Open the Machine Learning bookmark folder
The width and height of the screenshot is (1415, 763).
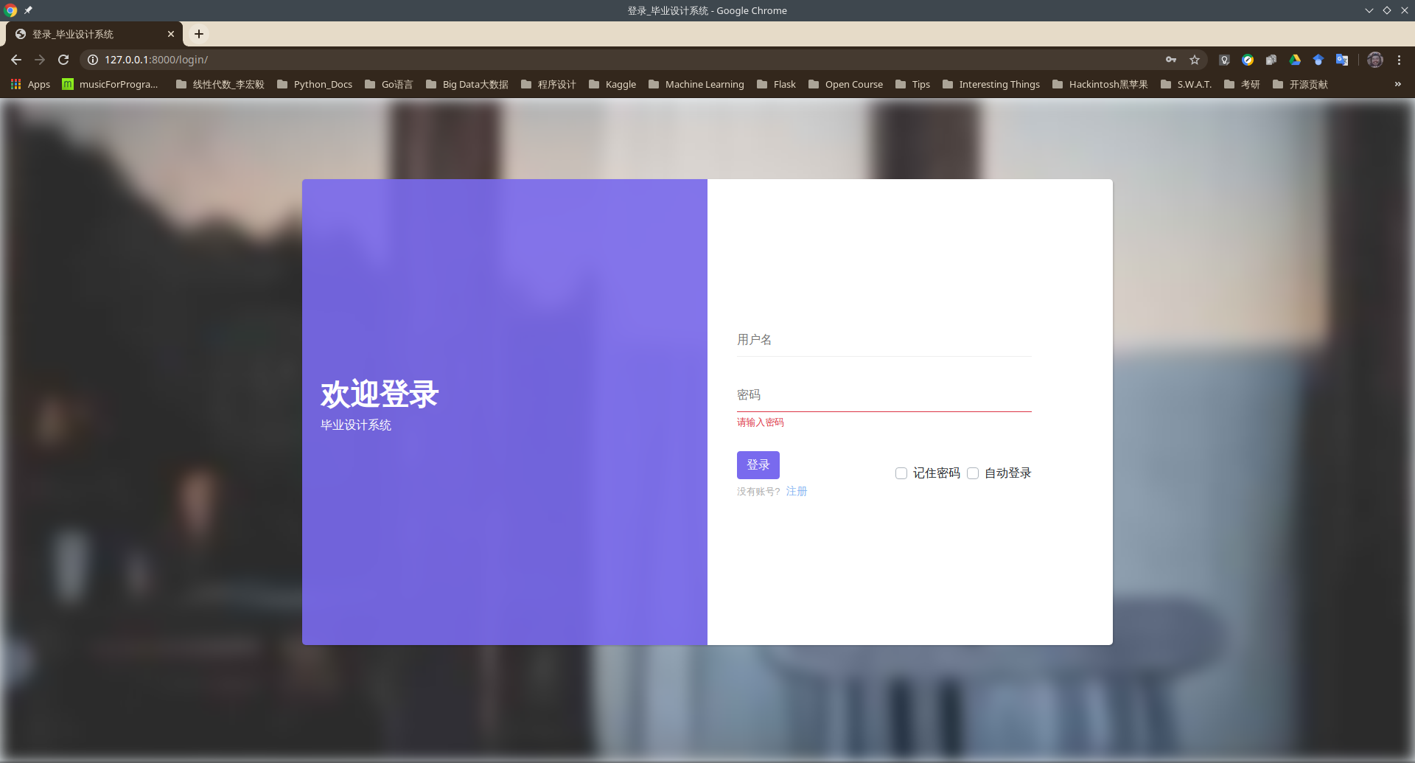(x=696, y=84)
